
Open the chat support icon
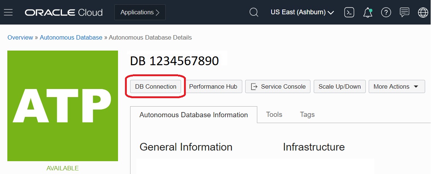(x=404, y=12)
